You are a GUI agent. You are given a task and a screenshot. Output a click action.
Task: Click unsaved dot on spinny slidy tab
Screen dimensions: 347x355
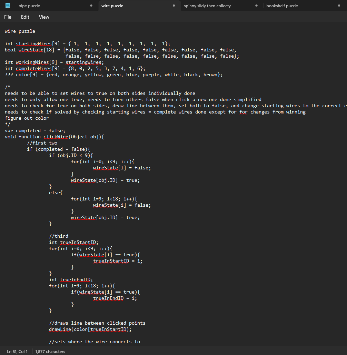256,6
